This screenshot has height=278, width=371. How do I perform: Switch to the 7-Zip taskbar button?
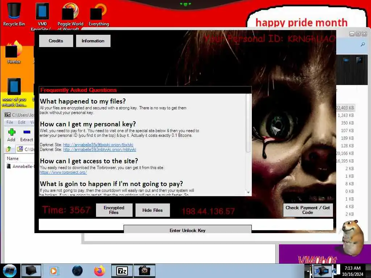pyautogui.click(x=122, y=271)
